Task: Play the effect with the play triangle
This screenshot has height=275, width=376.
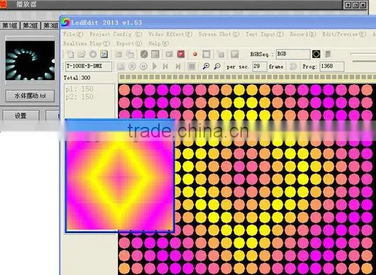Action: (155, 67)
